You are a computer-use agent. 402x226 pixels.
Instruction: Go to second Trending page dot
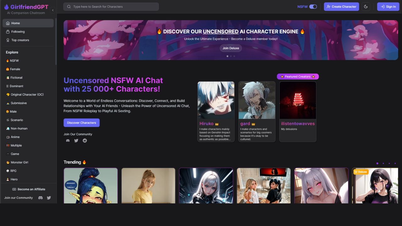tap(383, 163)
